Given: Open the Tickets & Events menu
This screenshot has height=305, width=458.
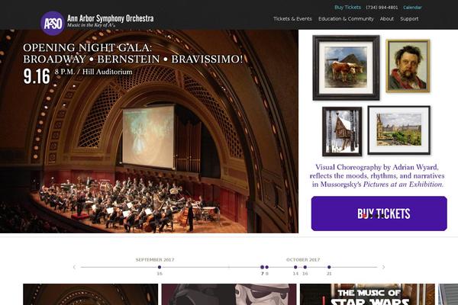Looking at the screenshot, I should pyautogui.click(x=292, y=18).
